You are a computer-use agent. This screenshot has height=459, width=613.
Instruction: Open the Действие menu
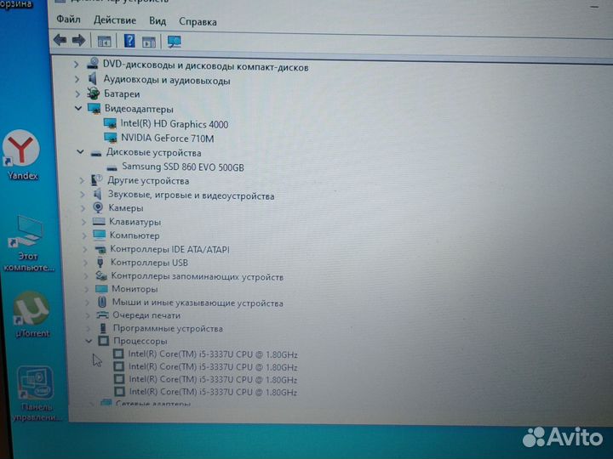point(115,20)
